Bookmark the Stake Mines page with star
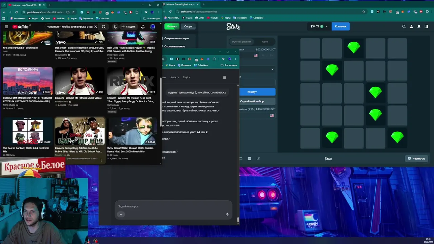Image resolution: width=434 pixels, height=244 pixels. click(363, 12)
